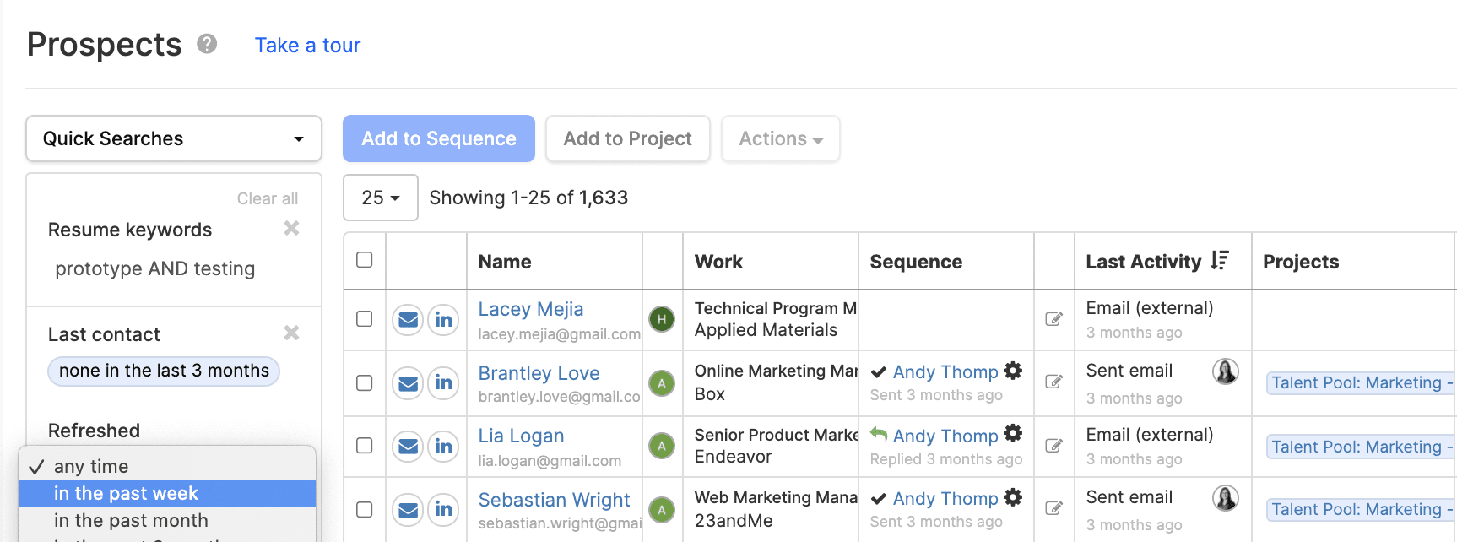Viewport: 1457px width, 542px height.
Task: Click LinkedIn icon for Sebastian Wright
Action: pyautogui.click(x=443, y=510)
